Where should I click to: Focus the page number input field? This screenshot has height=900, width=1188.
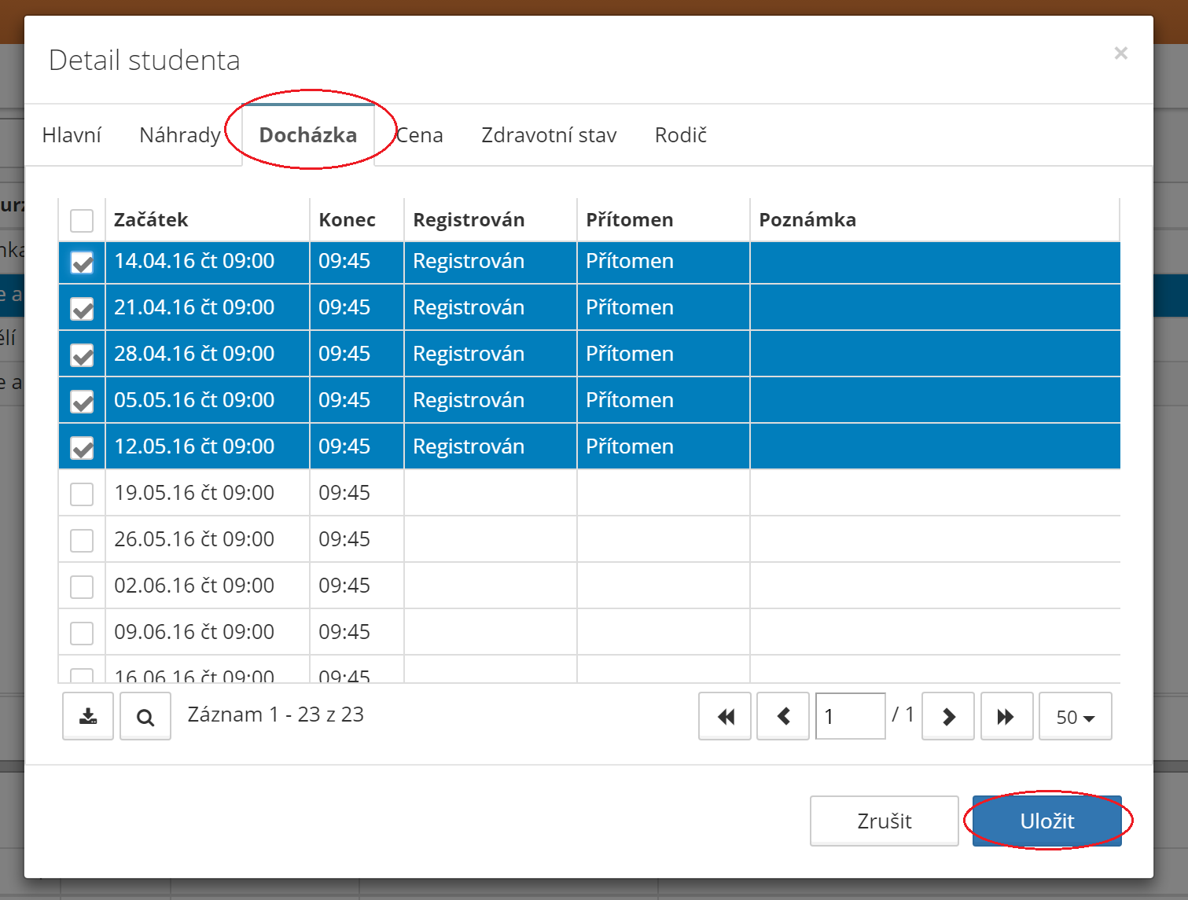851,716
